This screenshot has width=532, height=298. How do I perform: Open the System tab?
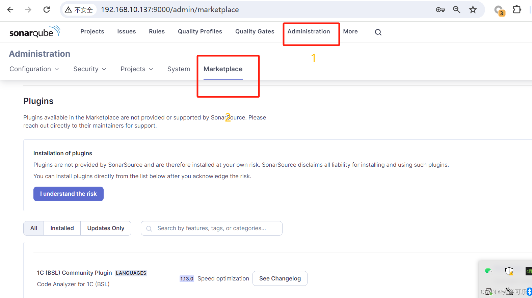pyautogui.click(x=179, y=69)
